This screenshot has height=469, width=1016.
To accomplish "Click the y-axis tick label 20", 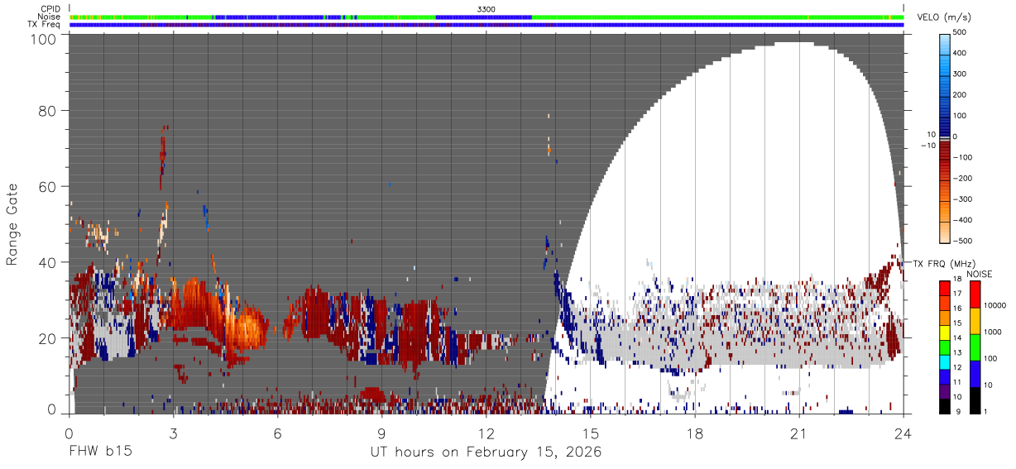I will pyautogui.click(x=47, y=338).
